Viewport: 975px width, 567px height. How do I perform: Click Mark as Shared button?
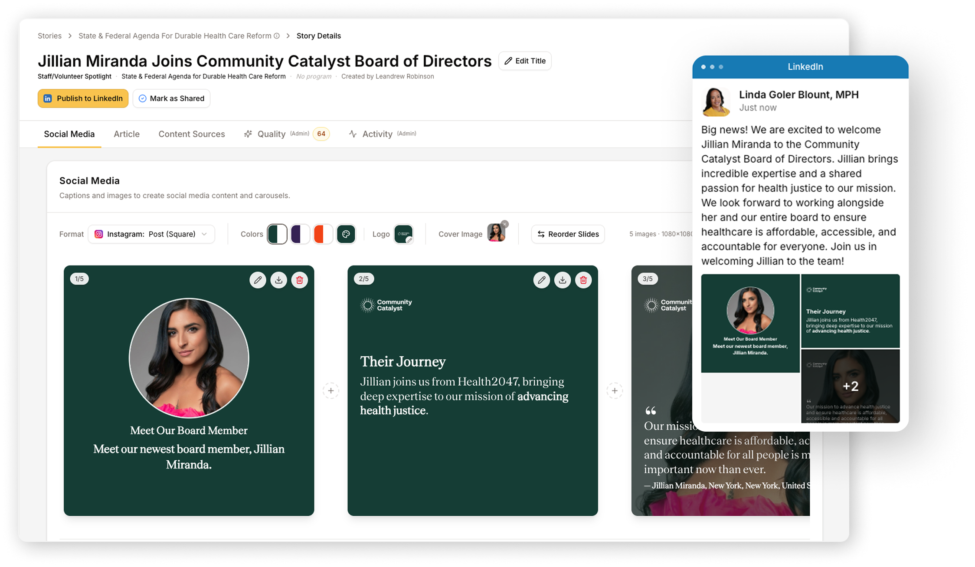171,98
